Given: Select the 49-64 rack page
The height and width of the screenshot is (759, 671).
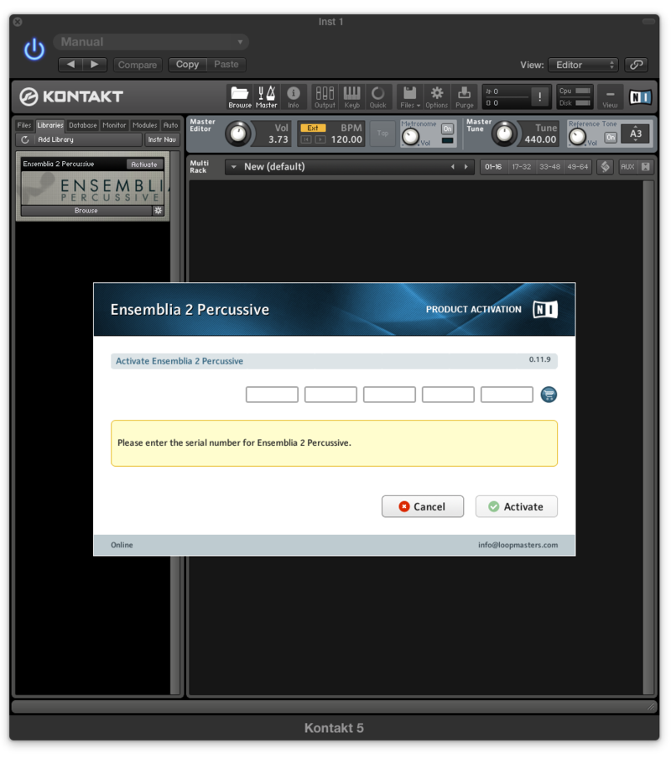Looking at the screenshot, I should pos(578,167).
